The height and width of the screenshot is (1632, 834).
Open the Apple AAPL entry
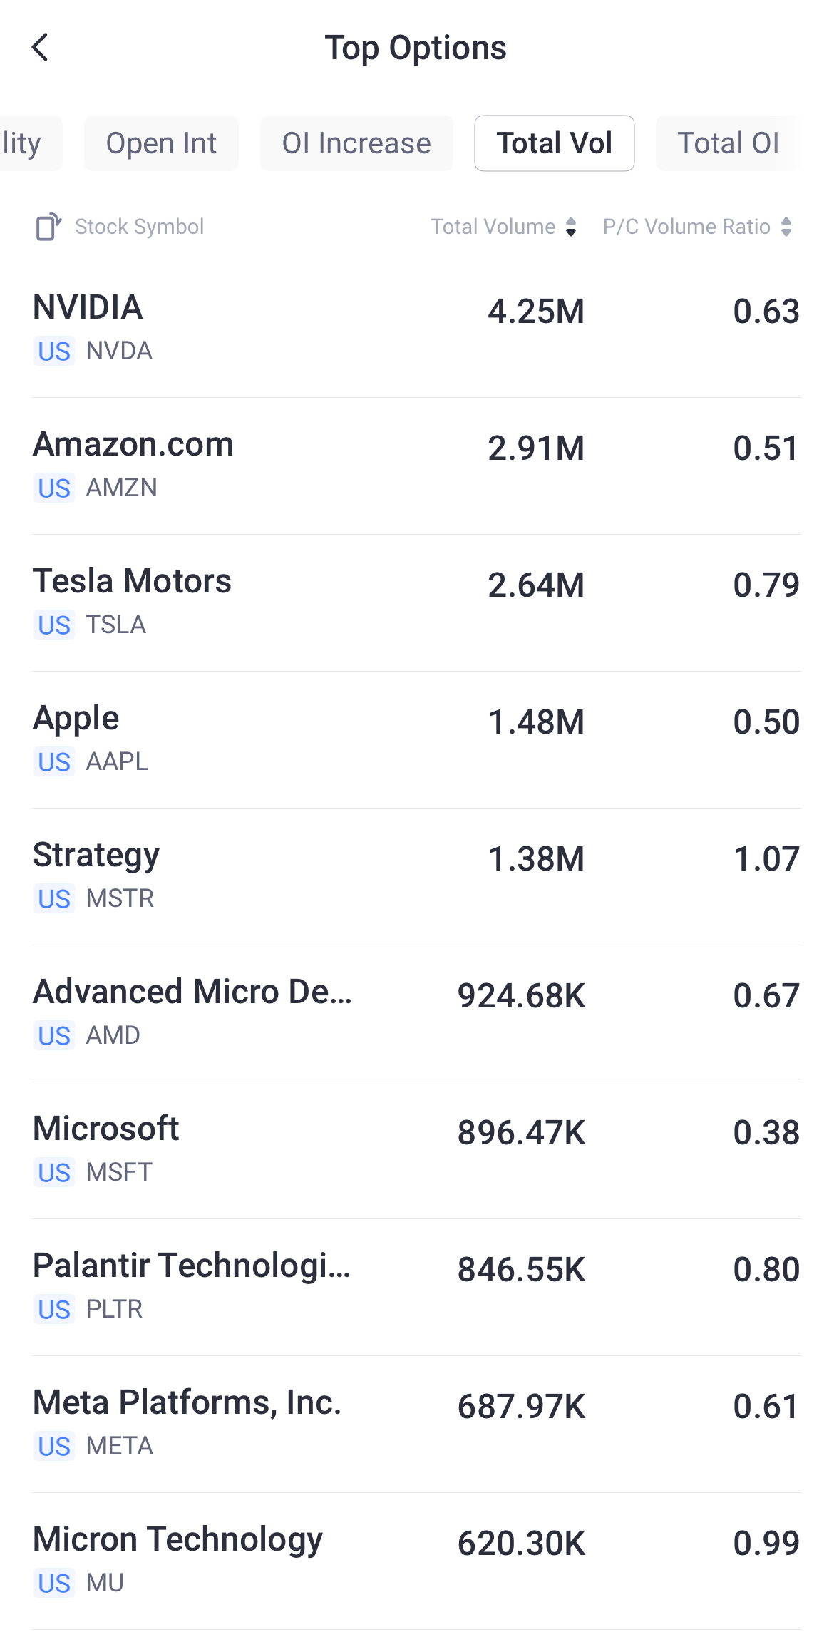coord(417,739)
